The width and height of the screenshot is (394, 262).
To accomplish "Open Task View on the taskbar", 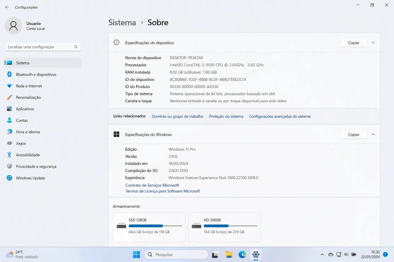I will pyautogui.click(x=215, y=254).
